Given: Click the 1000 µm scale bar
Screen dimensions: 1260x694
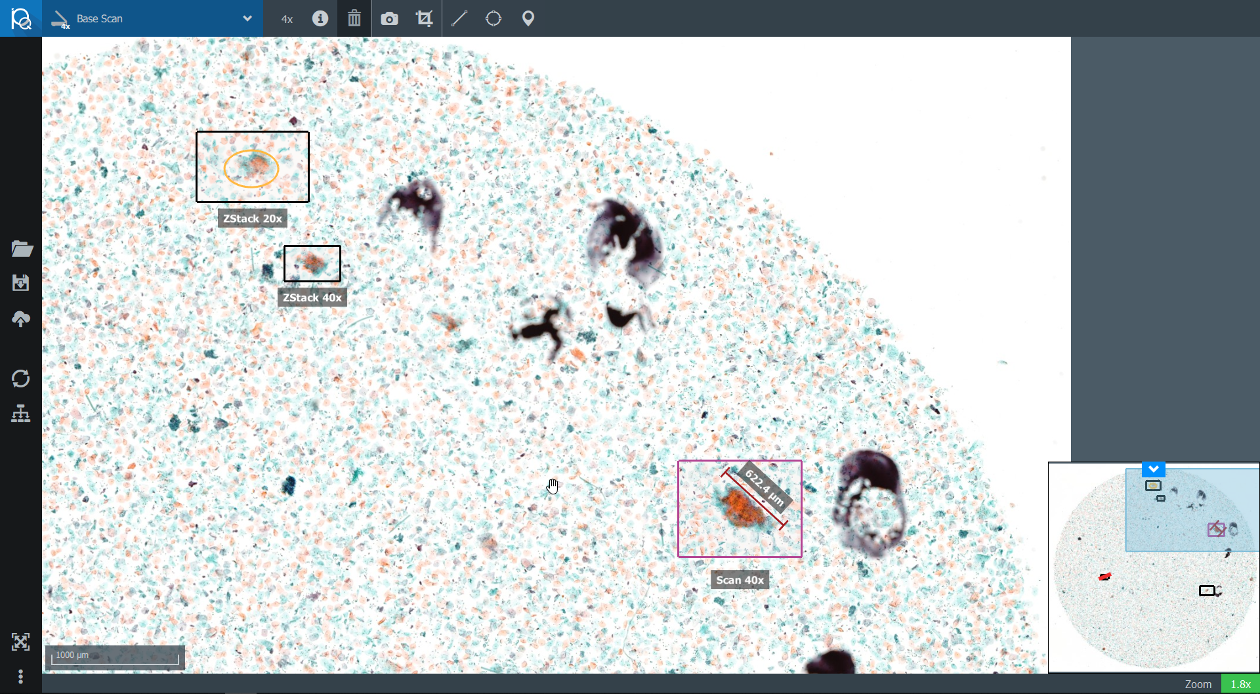Looking at the screenshot, I should 115,657.
